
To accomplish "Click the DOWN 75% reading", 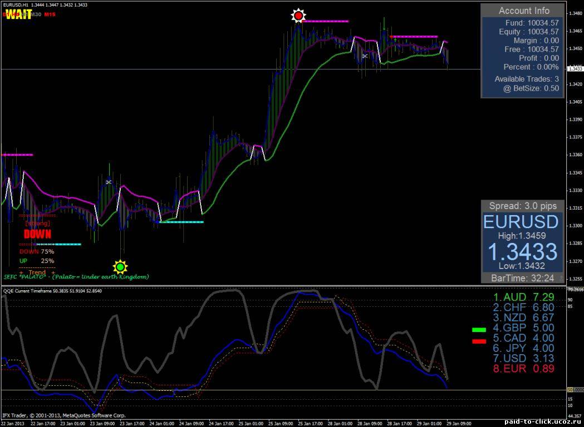I will click(x=37, y=251).
